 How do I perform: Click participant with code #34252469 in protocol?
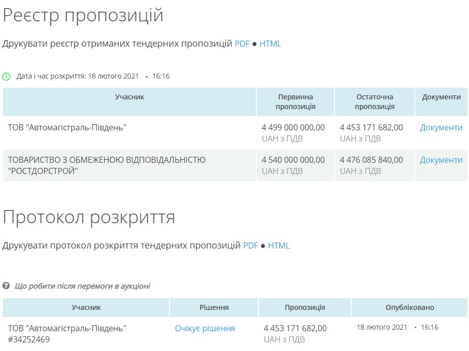(x=67, y=333)
